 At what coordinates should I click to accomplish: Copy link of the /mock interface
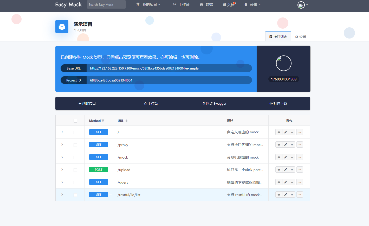pyautogui.click(x=292, y=157)
